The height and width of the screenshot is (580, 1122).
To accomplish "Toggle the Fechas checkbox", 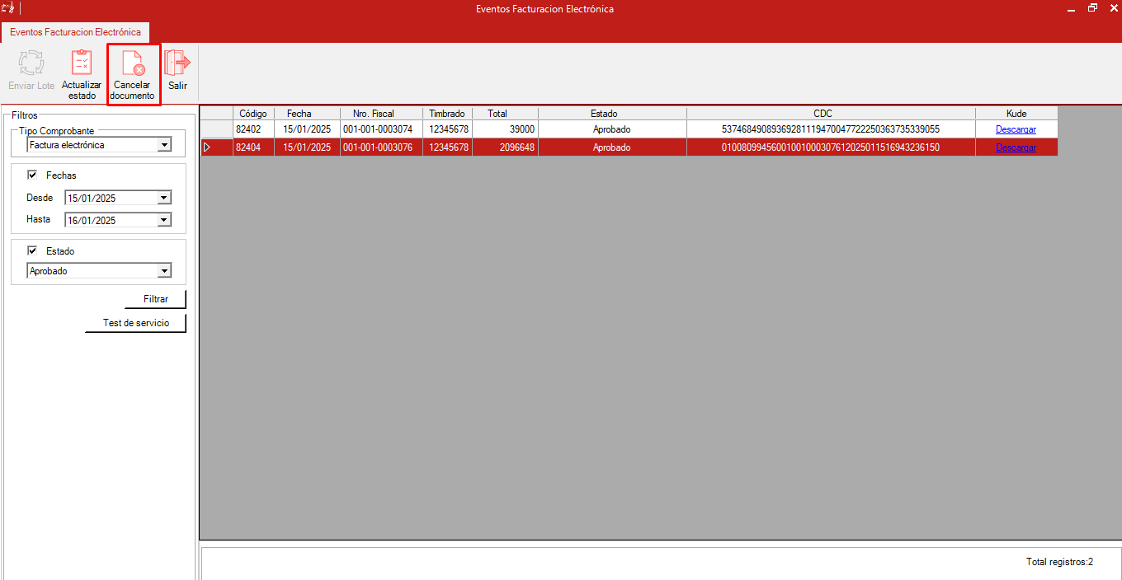I will tap(33, 175).
